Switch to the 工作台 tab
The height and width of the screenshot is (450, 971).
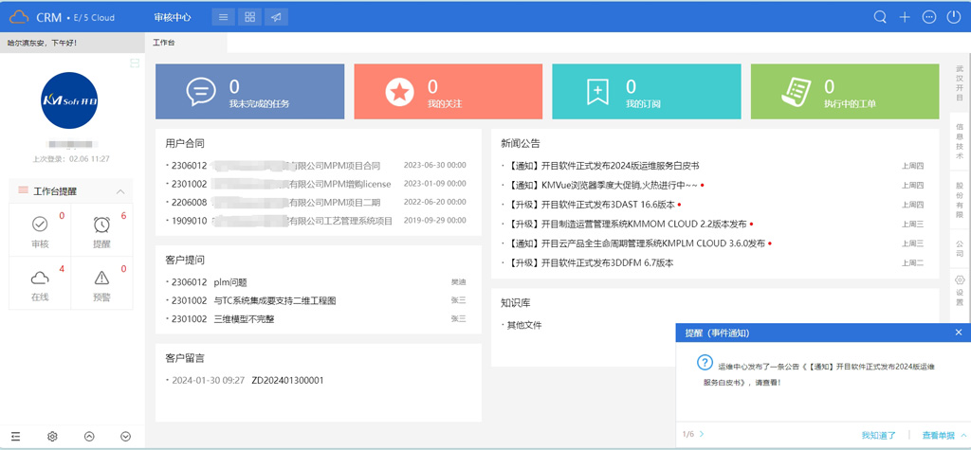coord(164,43)
